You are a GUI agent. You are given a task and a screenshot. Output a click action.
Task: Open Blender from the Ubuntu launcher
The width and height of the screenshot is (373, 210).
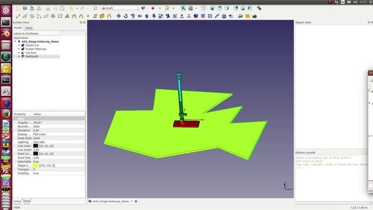(6, 34)
